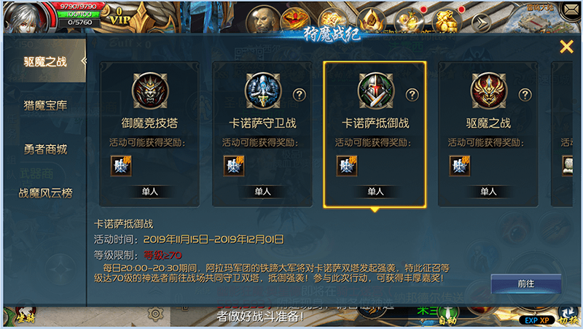The image size is (583, 329).
Task: Open the 战魔风云榜 tab
Action: [45, 193]
